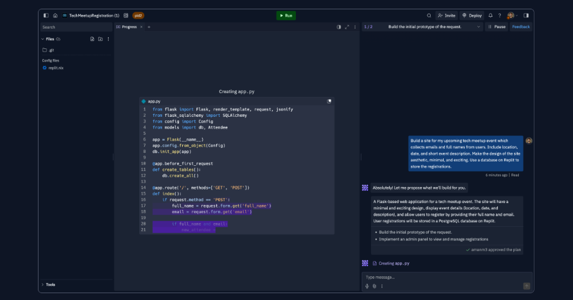The width and height of the screenshot is (573, 300).
Task: Select the Progress tab
Action: pos(126,27)
